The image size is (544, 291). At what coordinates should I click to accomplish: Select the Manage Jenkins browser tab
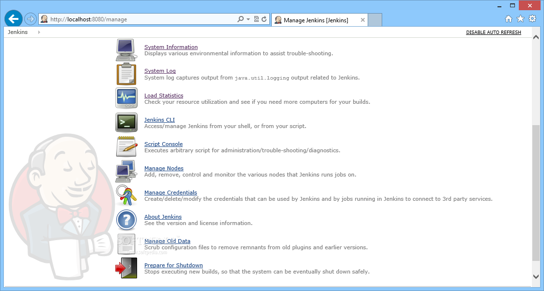pyautogui.click(x=319, y=20)
